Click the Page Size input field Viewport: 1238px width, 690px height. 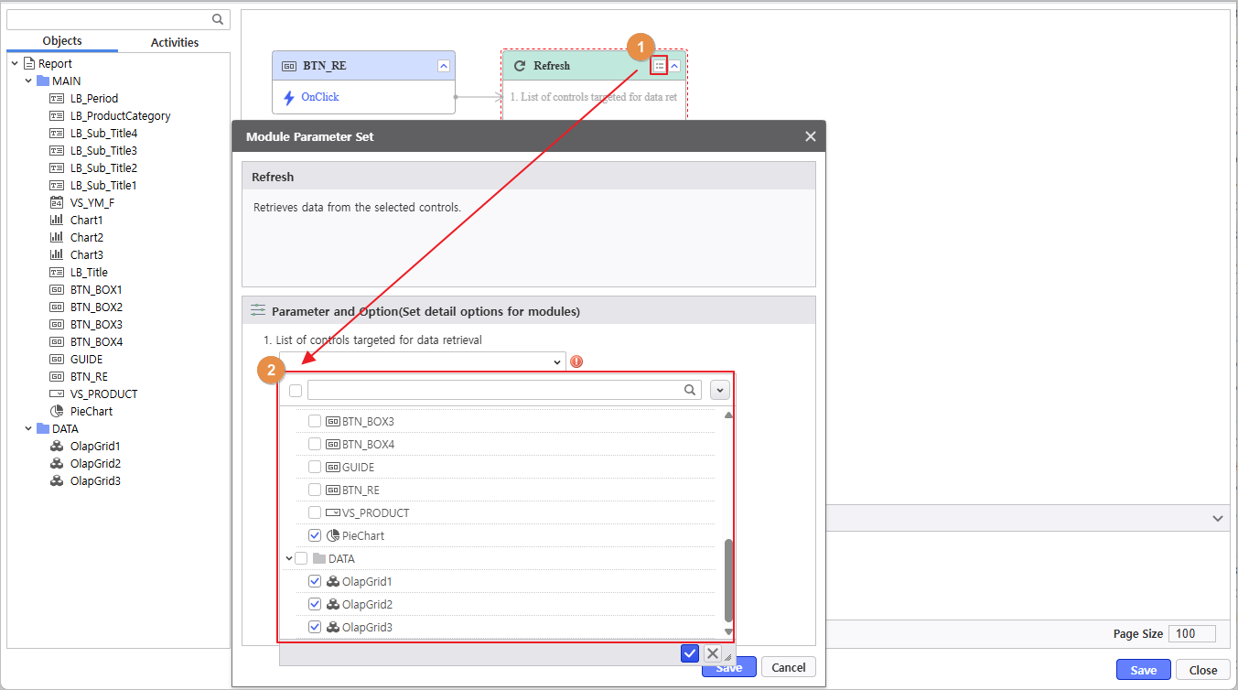click(x=1191, y=634)
